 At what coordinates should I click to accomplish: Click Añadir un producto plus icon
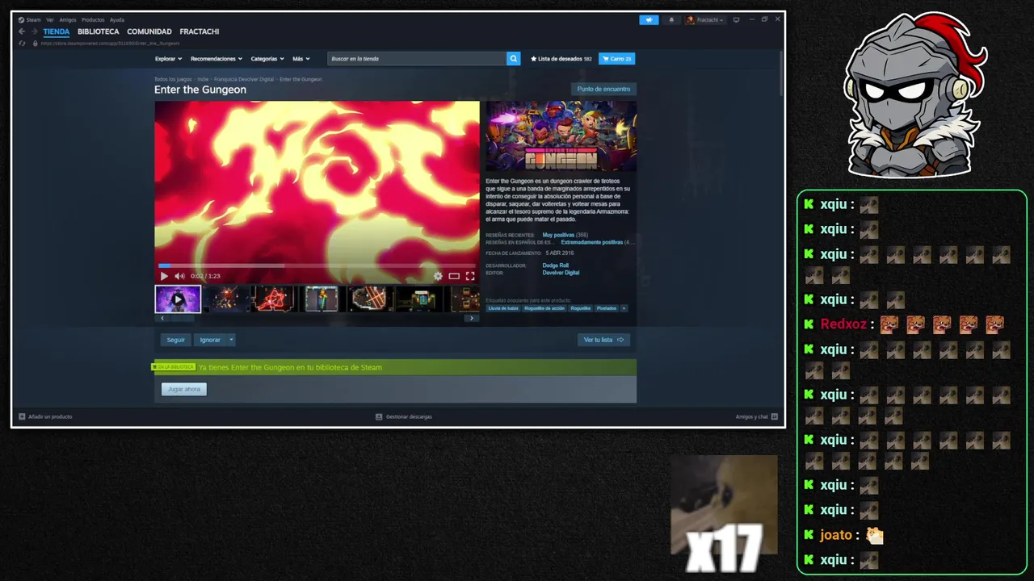[23, 416]
